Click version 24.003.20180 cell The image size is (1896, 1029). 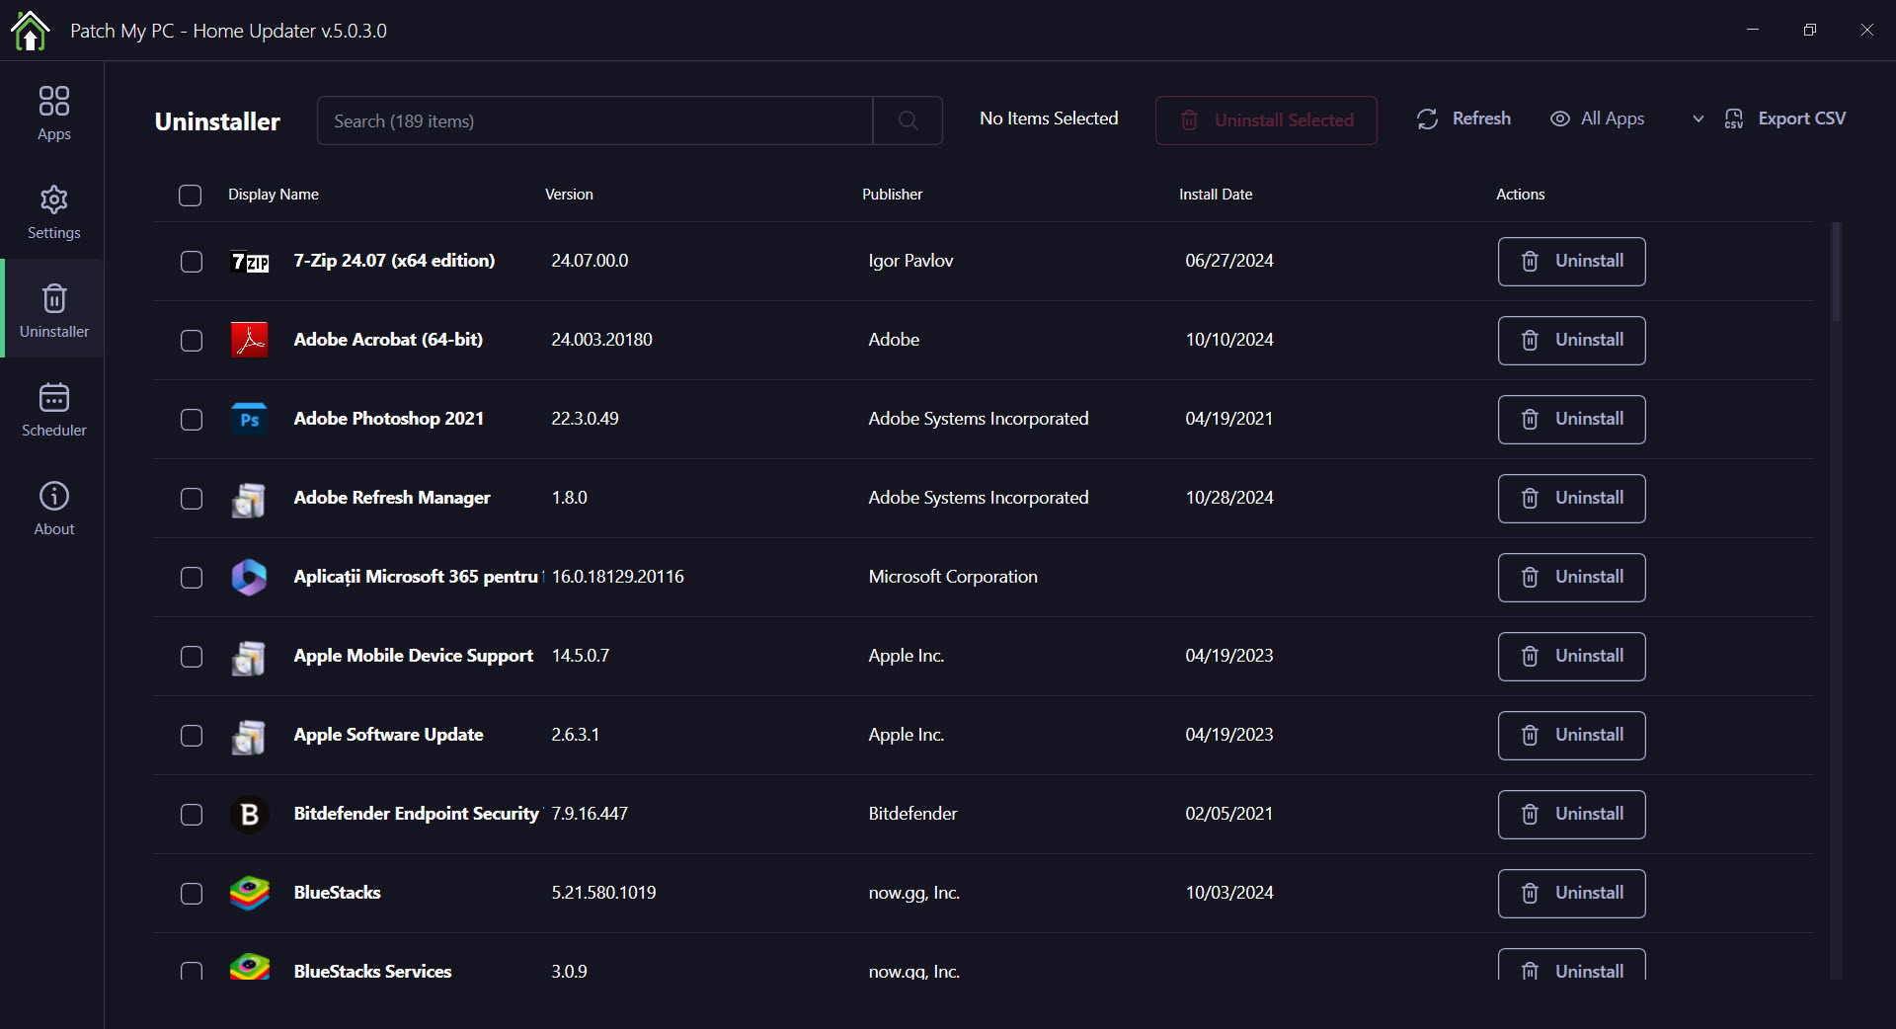[x=601, y=340]
